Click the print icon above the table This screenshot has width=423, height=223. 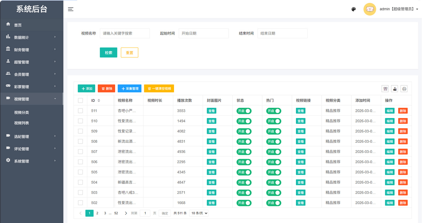pos(404,89)
